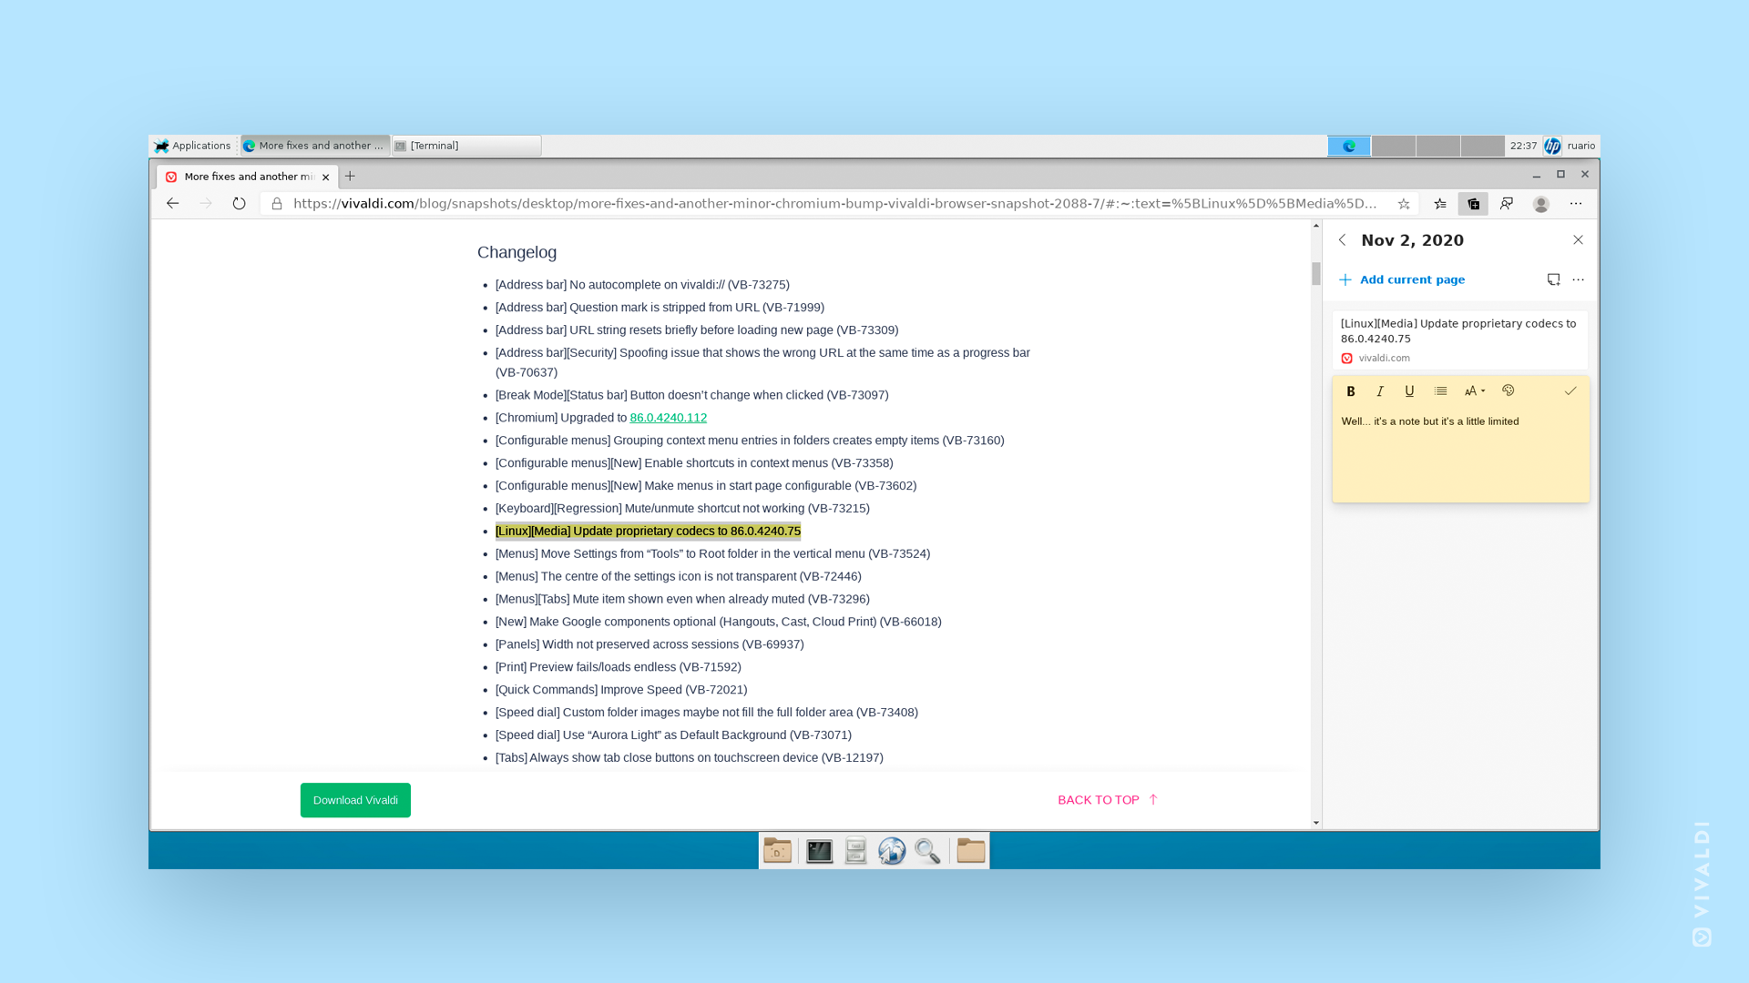The height and width of the screenshot is (983, 1749).
Task: Click the Download Vivaldi button
Action: (355, 800)
